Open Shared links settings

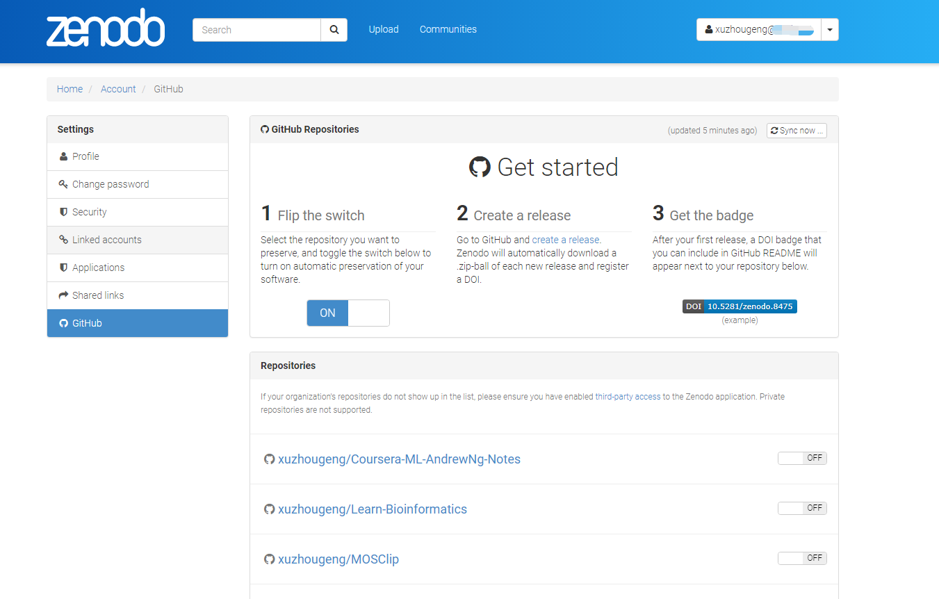[138, 295]
